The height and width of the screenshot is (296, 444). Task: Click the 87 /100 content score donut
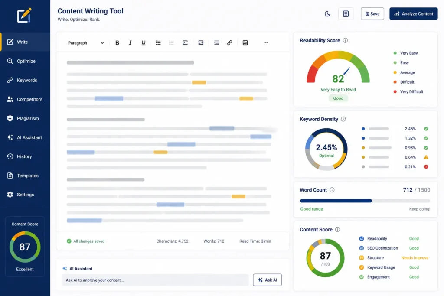tap(325, 258)
